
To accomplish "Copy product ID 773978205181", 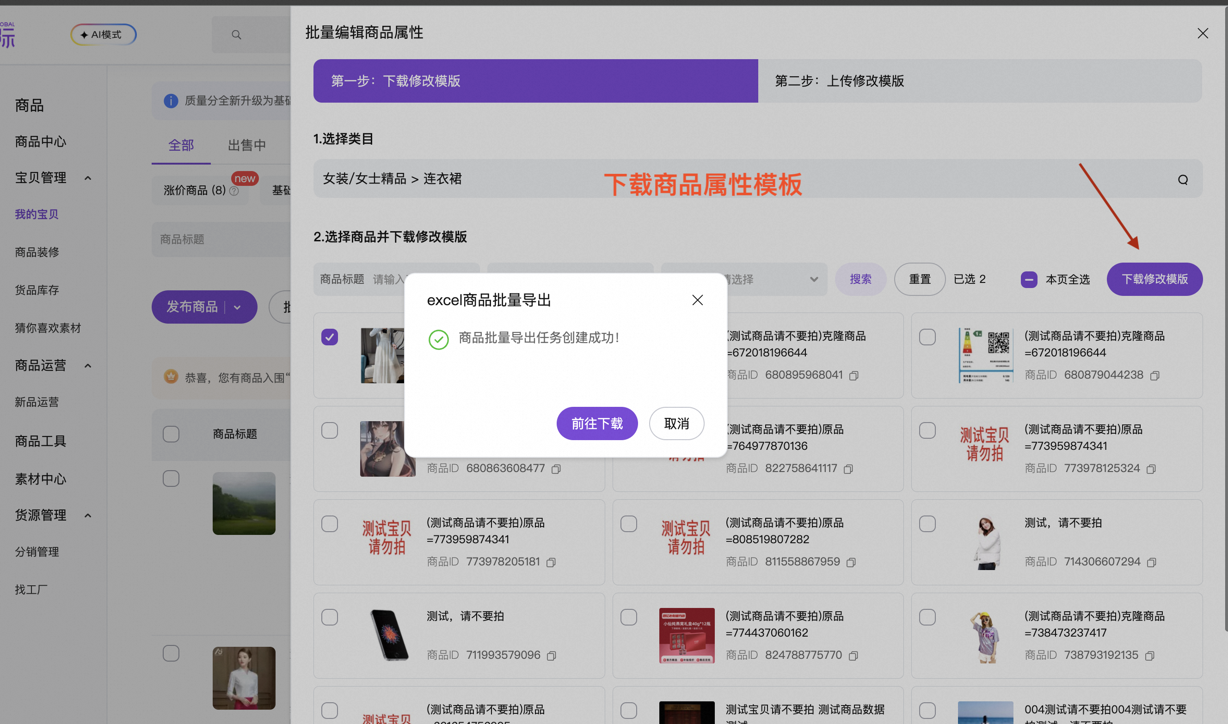I will (x=551, y=563).
